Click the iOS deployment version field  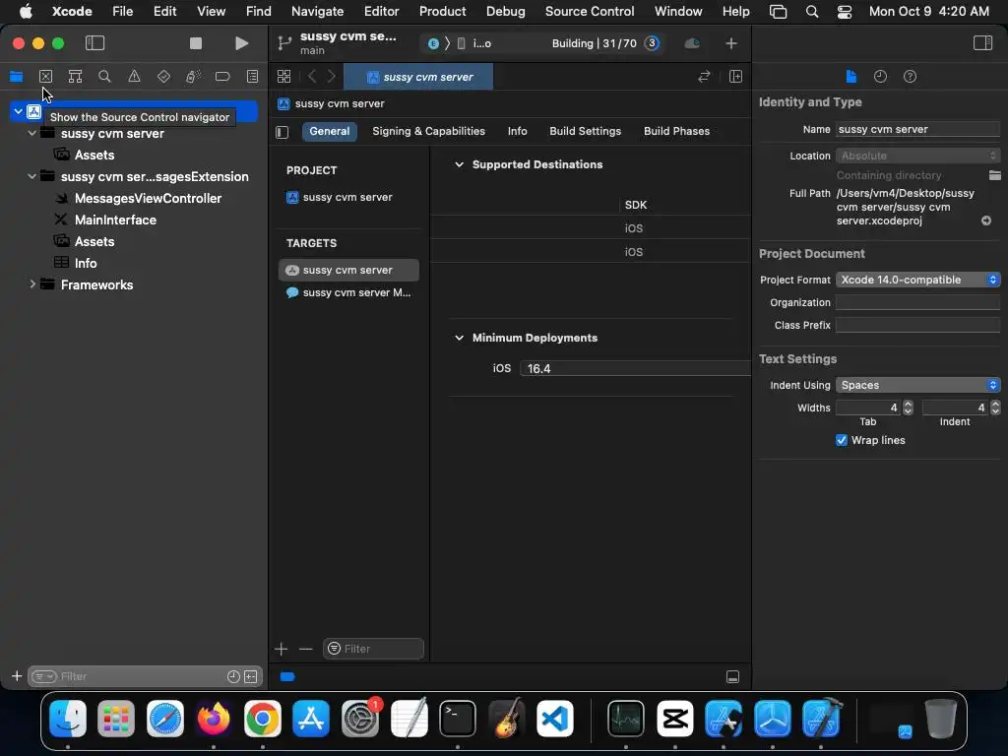point(635,368)
